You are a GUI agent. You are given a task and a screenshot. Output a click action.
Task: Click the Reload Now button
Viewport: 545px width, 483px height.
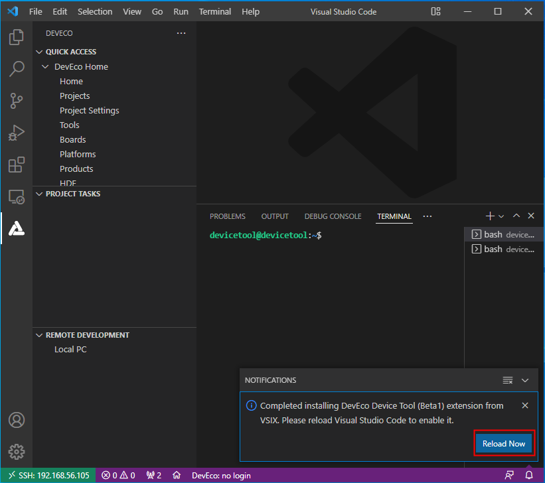coord(504,443)
